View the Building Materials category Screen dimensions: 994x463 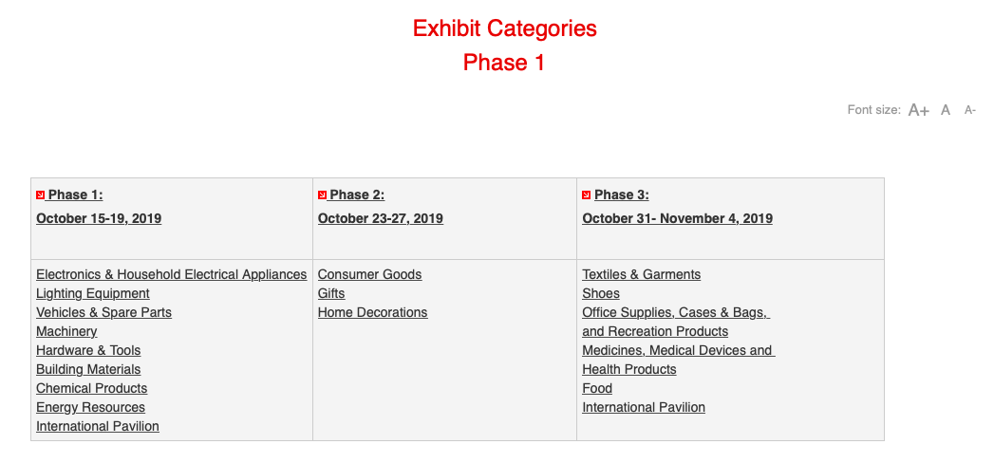click(88, 369)
